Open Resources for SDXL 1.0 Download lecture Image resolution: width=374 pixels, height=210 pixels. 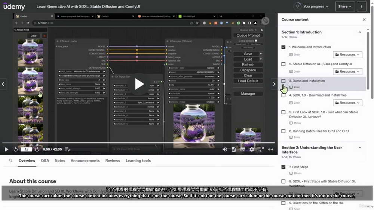pyautogui.click(x=347, y=103)
